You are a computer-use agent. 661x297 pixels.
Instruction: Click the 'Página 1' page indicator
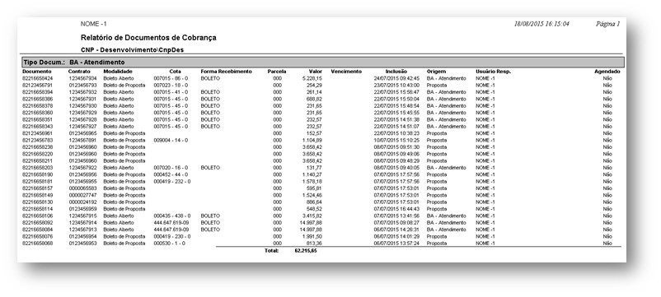pyautogui.click(x=607, y=24)
